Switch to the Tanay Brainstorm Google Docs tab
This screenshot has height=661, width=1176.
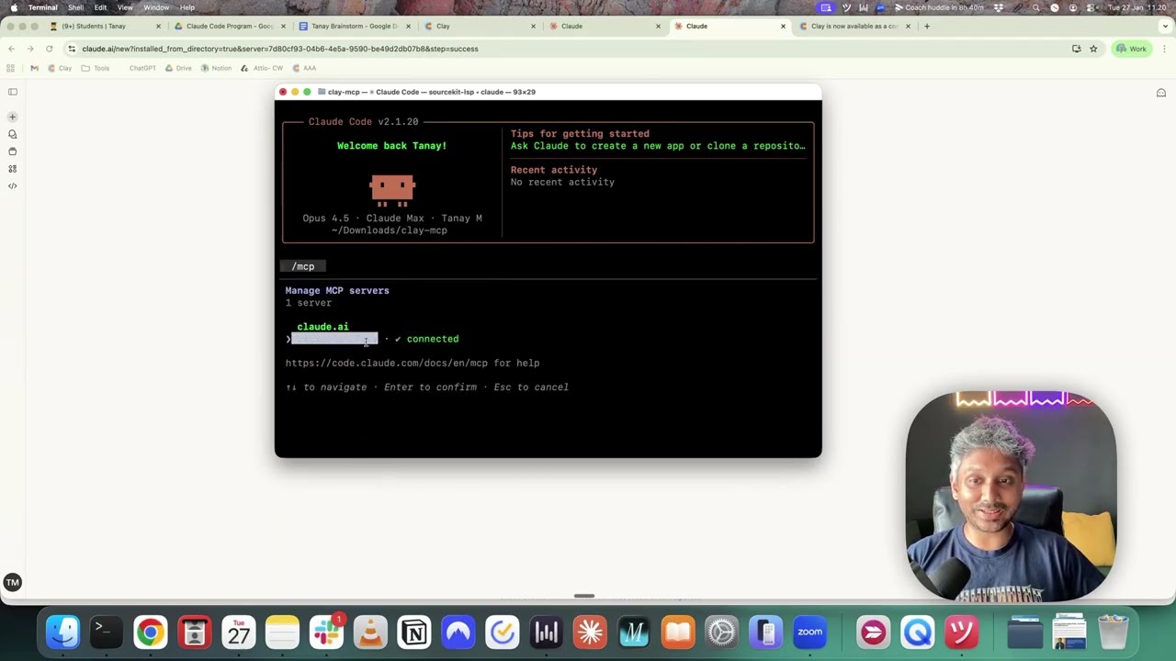[355, 26]
